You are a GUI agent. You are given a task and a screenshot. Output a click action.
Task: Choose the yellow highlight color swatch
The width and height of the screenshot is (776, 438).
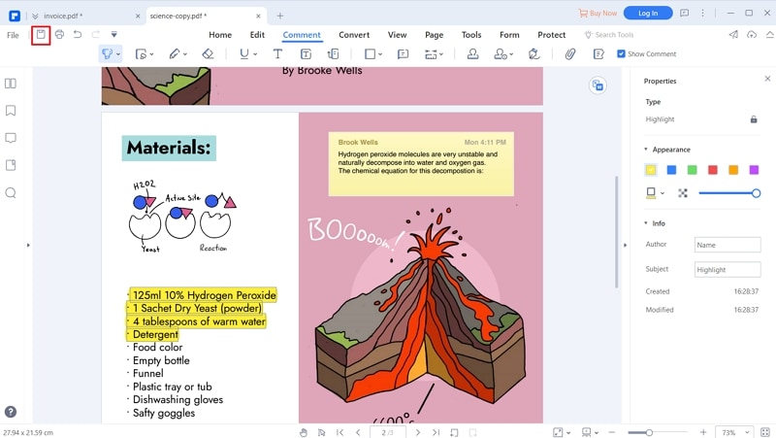[x=651, y=170]
